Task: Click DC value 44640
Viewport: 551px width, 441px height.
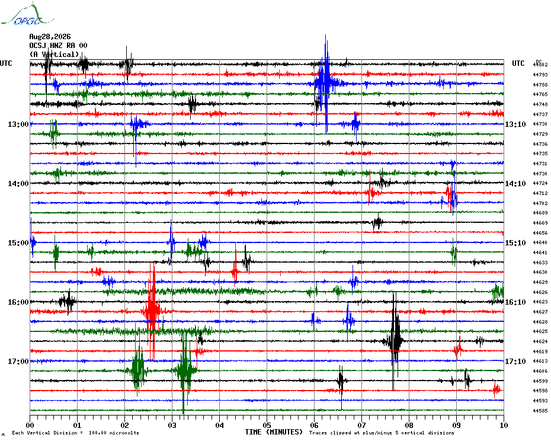Action: click(540, 242)
